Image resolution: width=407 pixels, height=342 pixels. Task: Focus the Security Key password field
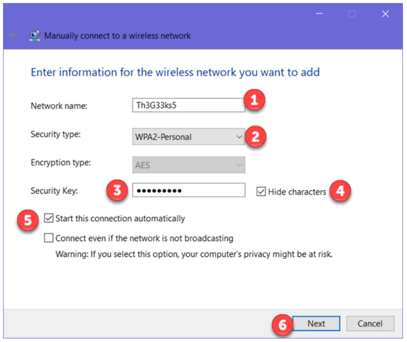pos(188,190)
